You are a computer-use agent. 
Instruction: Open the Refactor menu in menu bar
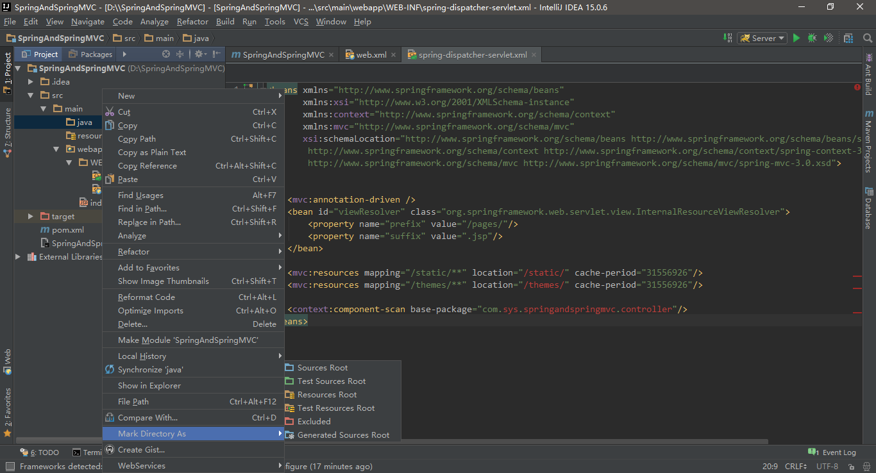point(192,21)
